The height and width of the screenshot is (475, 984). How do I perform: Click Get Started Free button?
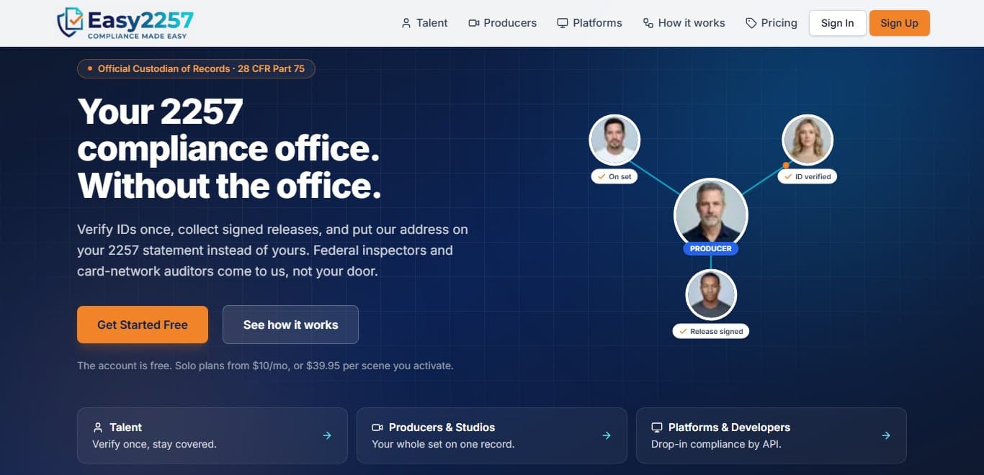(x=143, y=325)
